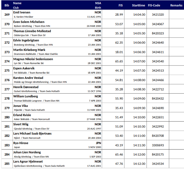Screen dimensions: 184x169
Task: Select the JPN nation code for Ryo Hirose
Action: click(x=98, y=143)
